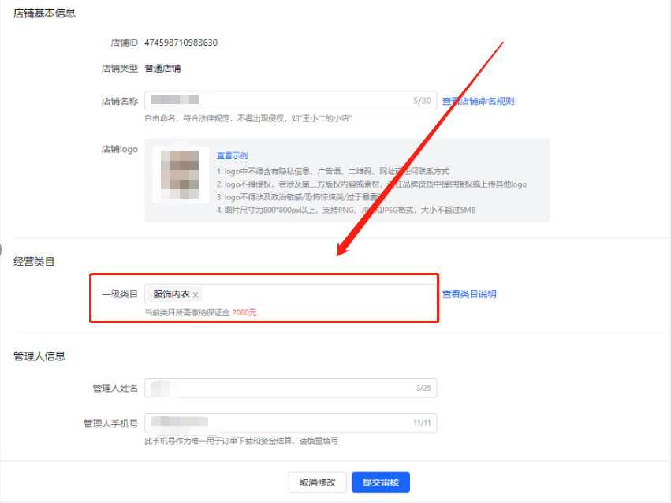Open the 查看类目说明 category explanation link

coord(470,293)
